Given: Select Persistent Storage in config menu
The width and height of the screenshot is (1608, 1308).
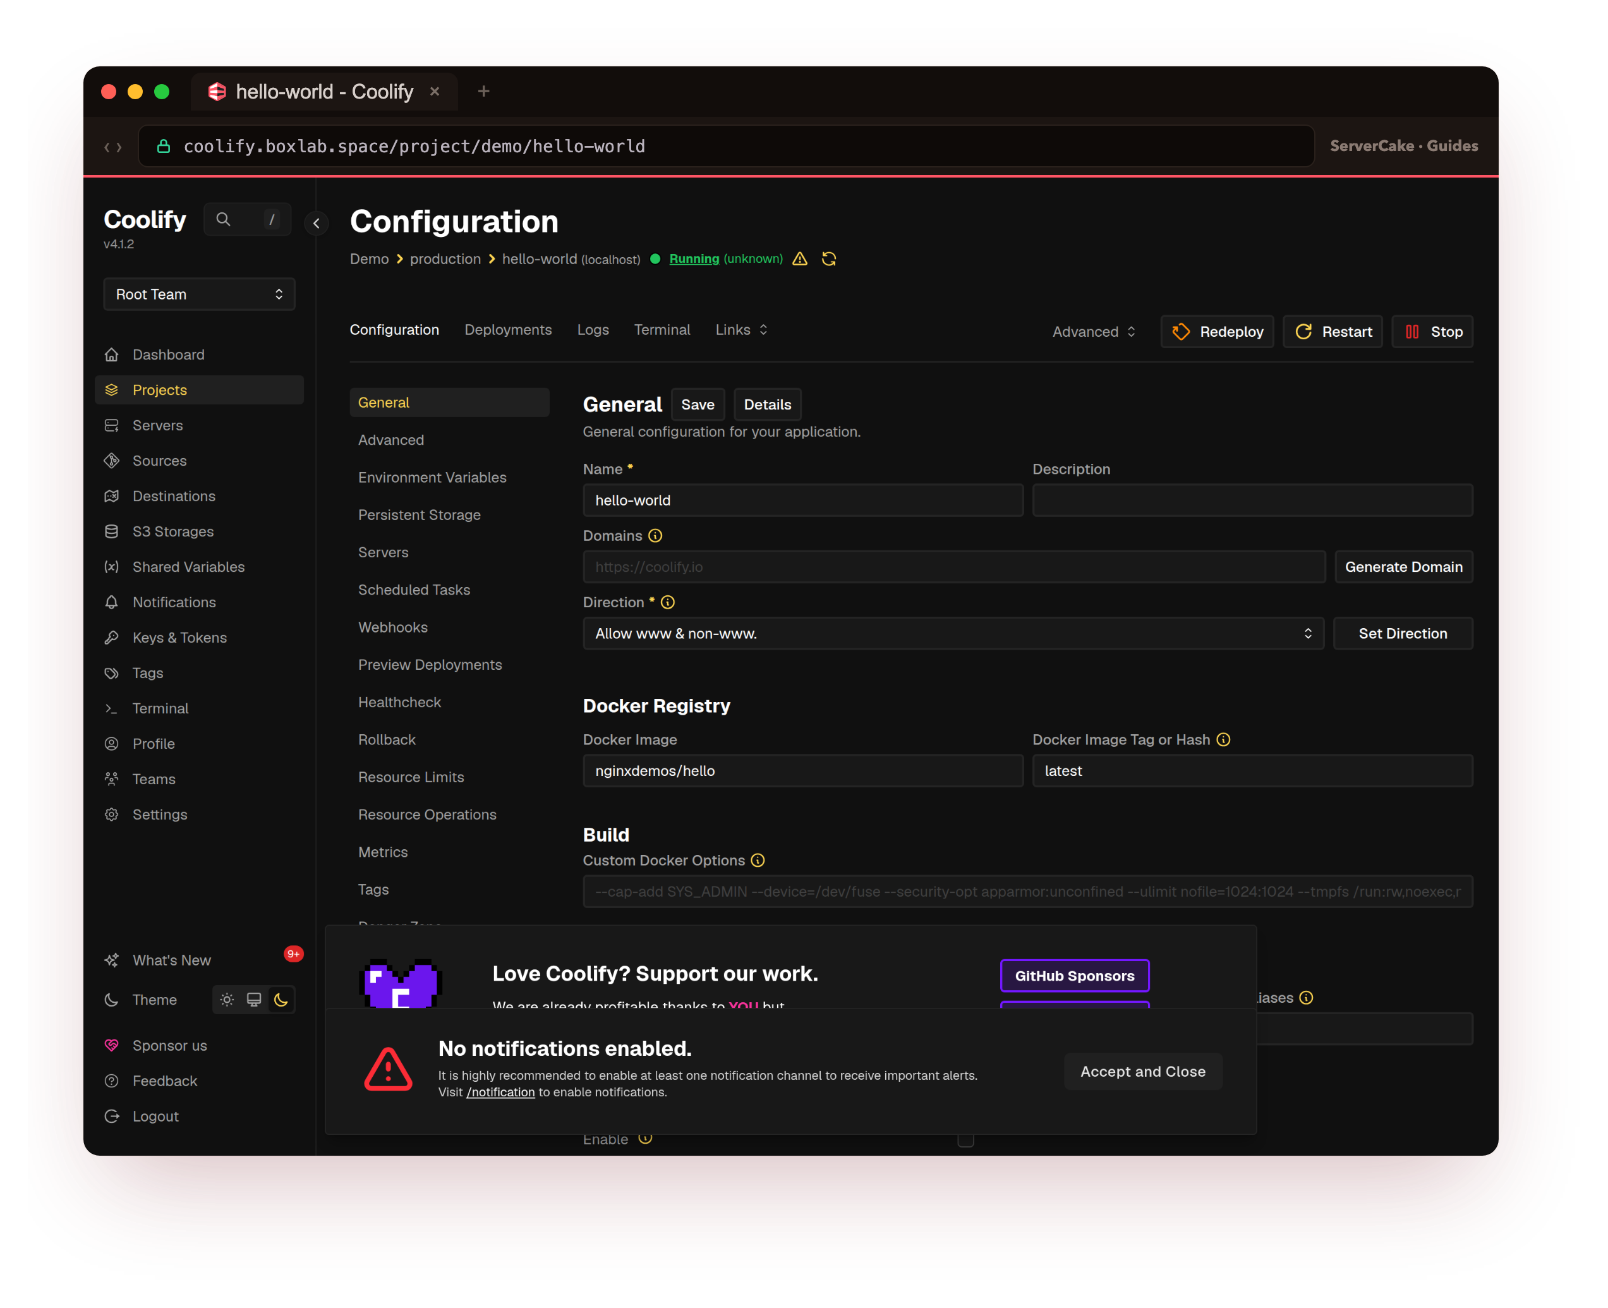Looking at the screenshot, I should point(419,514).
